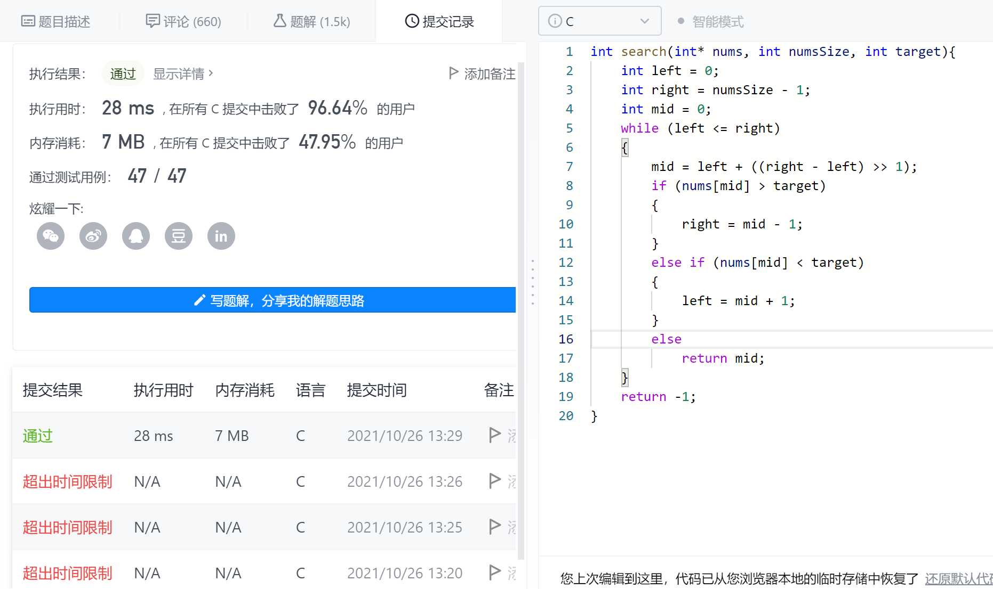Toggle 智能模式 smart mode
Screen dimensions: 993x589
click(x=711, y=21)
